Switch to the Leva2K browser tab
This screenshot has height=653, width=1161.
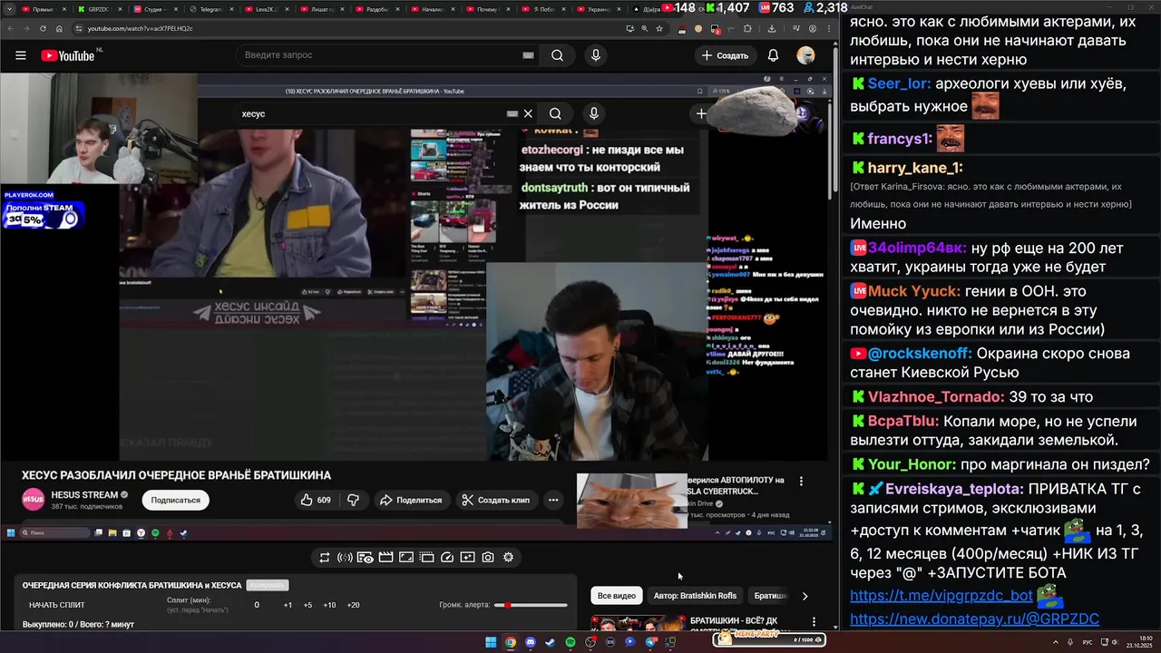(x=266, y=9)
